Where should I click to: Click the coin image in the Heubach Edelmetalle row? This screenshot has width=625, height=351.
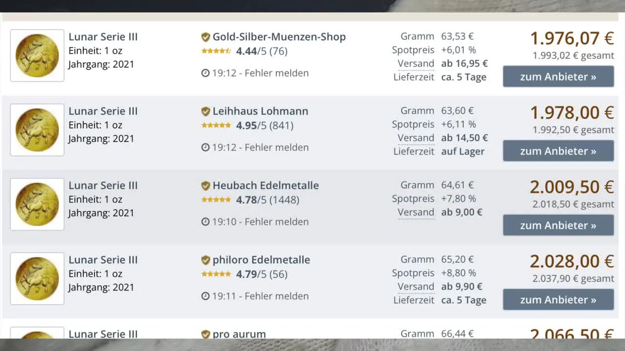click(x=37, y=204)
